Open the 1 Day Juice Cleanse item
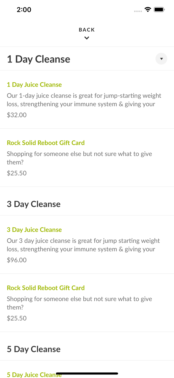 point(34,85)
